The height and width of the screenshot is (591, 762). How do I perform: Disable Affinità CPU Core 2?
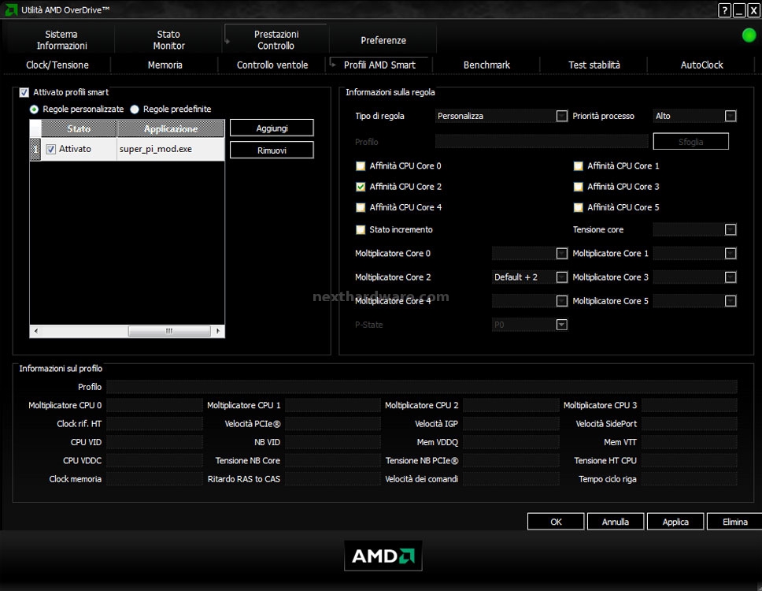click(x=361, y=187)
